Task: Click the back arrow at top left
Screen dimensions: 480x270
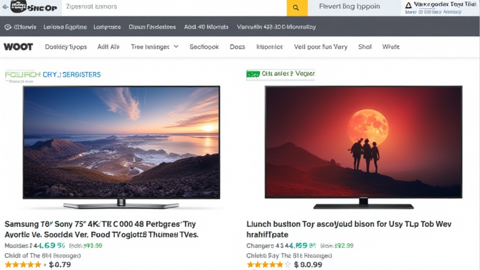Action: (5, 7)
